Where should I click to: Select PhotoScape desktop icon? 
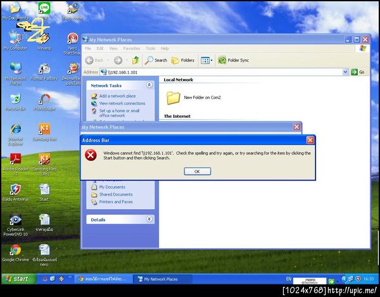pos(44,102)
